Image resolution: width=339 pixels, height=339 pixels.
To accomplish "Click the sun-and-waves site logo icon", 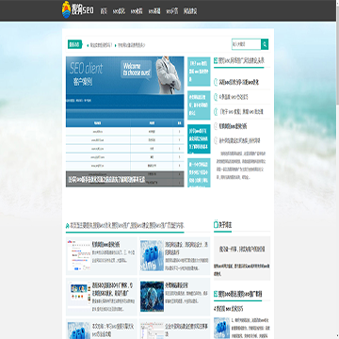I will (66, 10).
